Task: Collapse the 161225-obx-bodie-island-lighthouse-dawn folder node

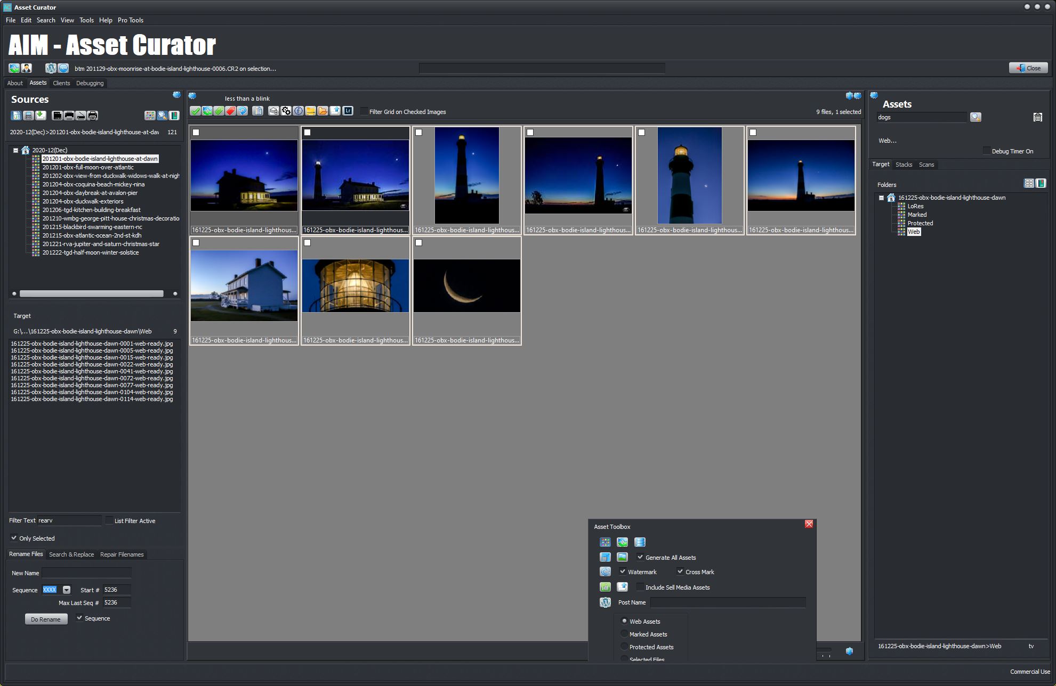Action: 882,198
